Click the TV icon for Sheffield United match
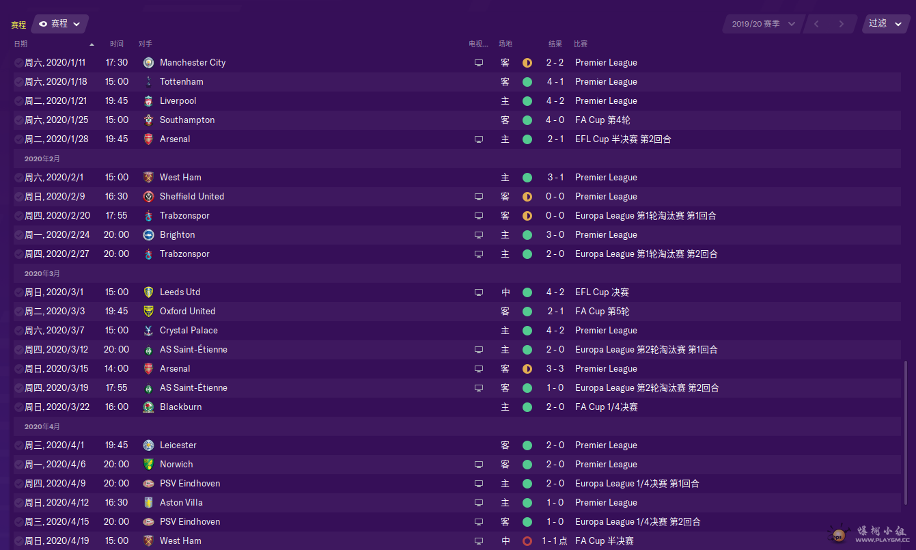Image resolution: width=916 pixels, height=550 pixels. pos(479,196)
